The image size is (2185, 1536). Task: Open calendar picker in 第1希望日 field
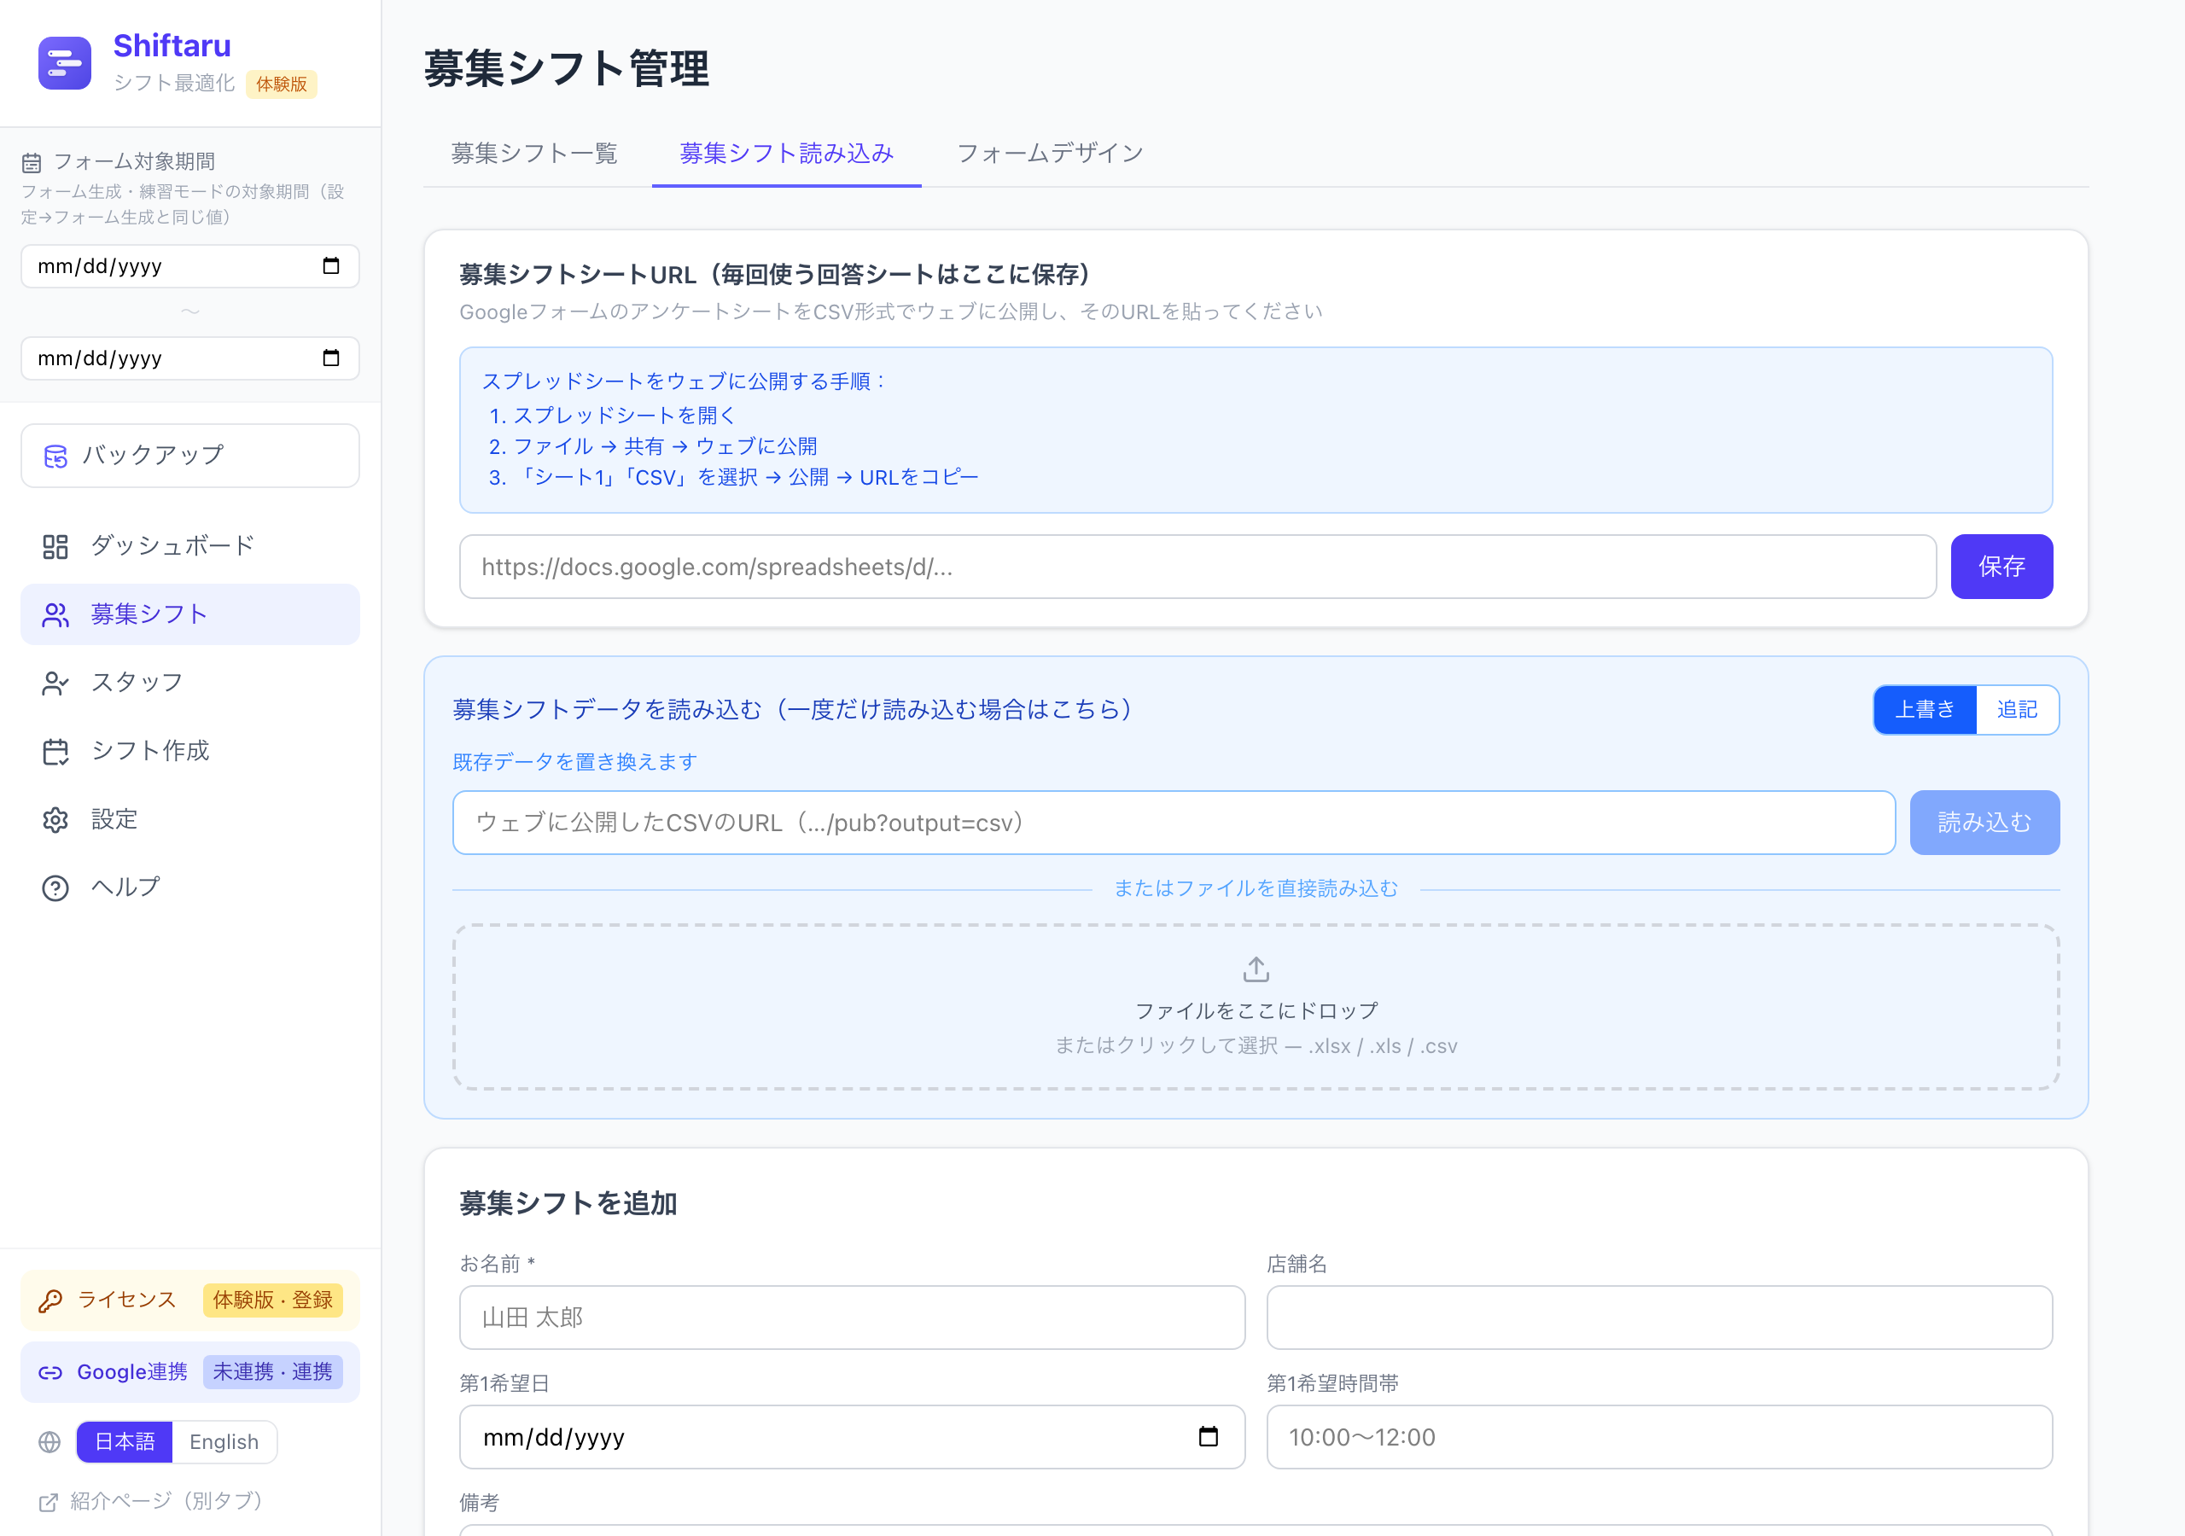[1208, 1436]
